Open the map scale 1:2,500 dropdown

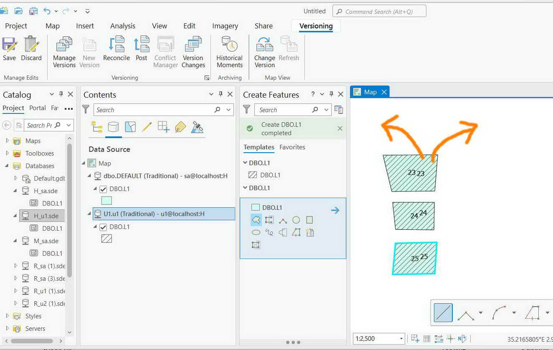coord(401,338)
